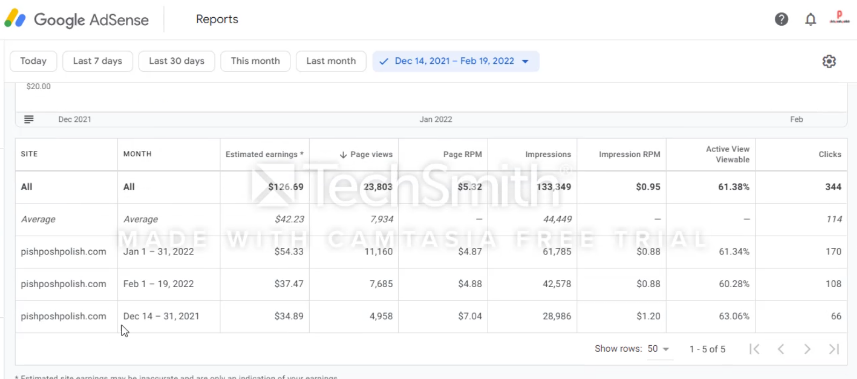Click total earnings $126.69
The width and height of the screenshot is (857, 379).
[286, 187]
